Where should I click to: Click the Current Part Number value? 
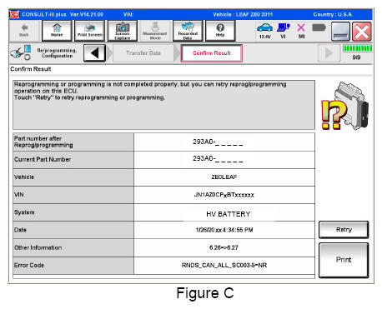[x=218, y=159]
